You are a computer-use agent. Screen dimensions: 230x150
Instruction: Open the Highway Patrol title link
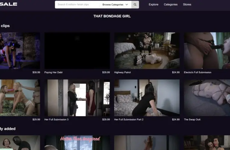pos(122,72)
